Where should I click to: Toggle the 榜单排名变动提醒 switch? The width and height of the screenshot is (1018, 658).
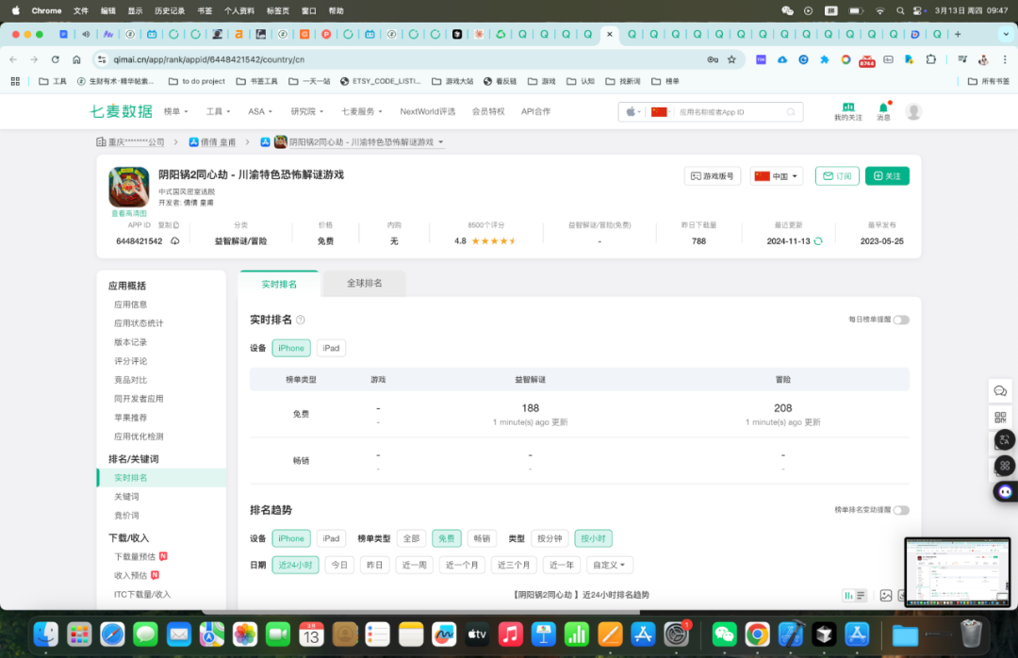[901, 510]
